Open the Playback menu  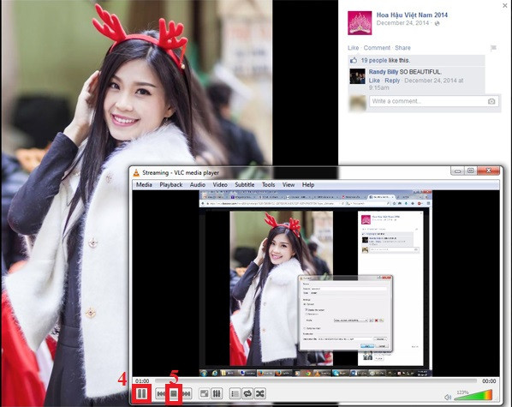click(170, 185)
